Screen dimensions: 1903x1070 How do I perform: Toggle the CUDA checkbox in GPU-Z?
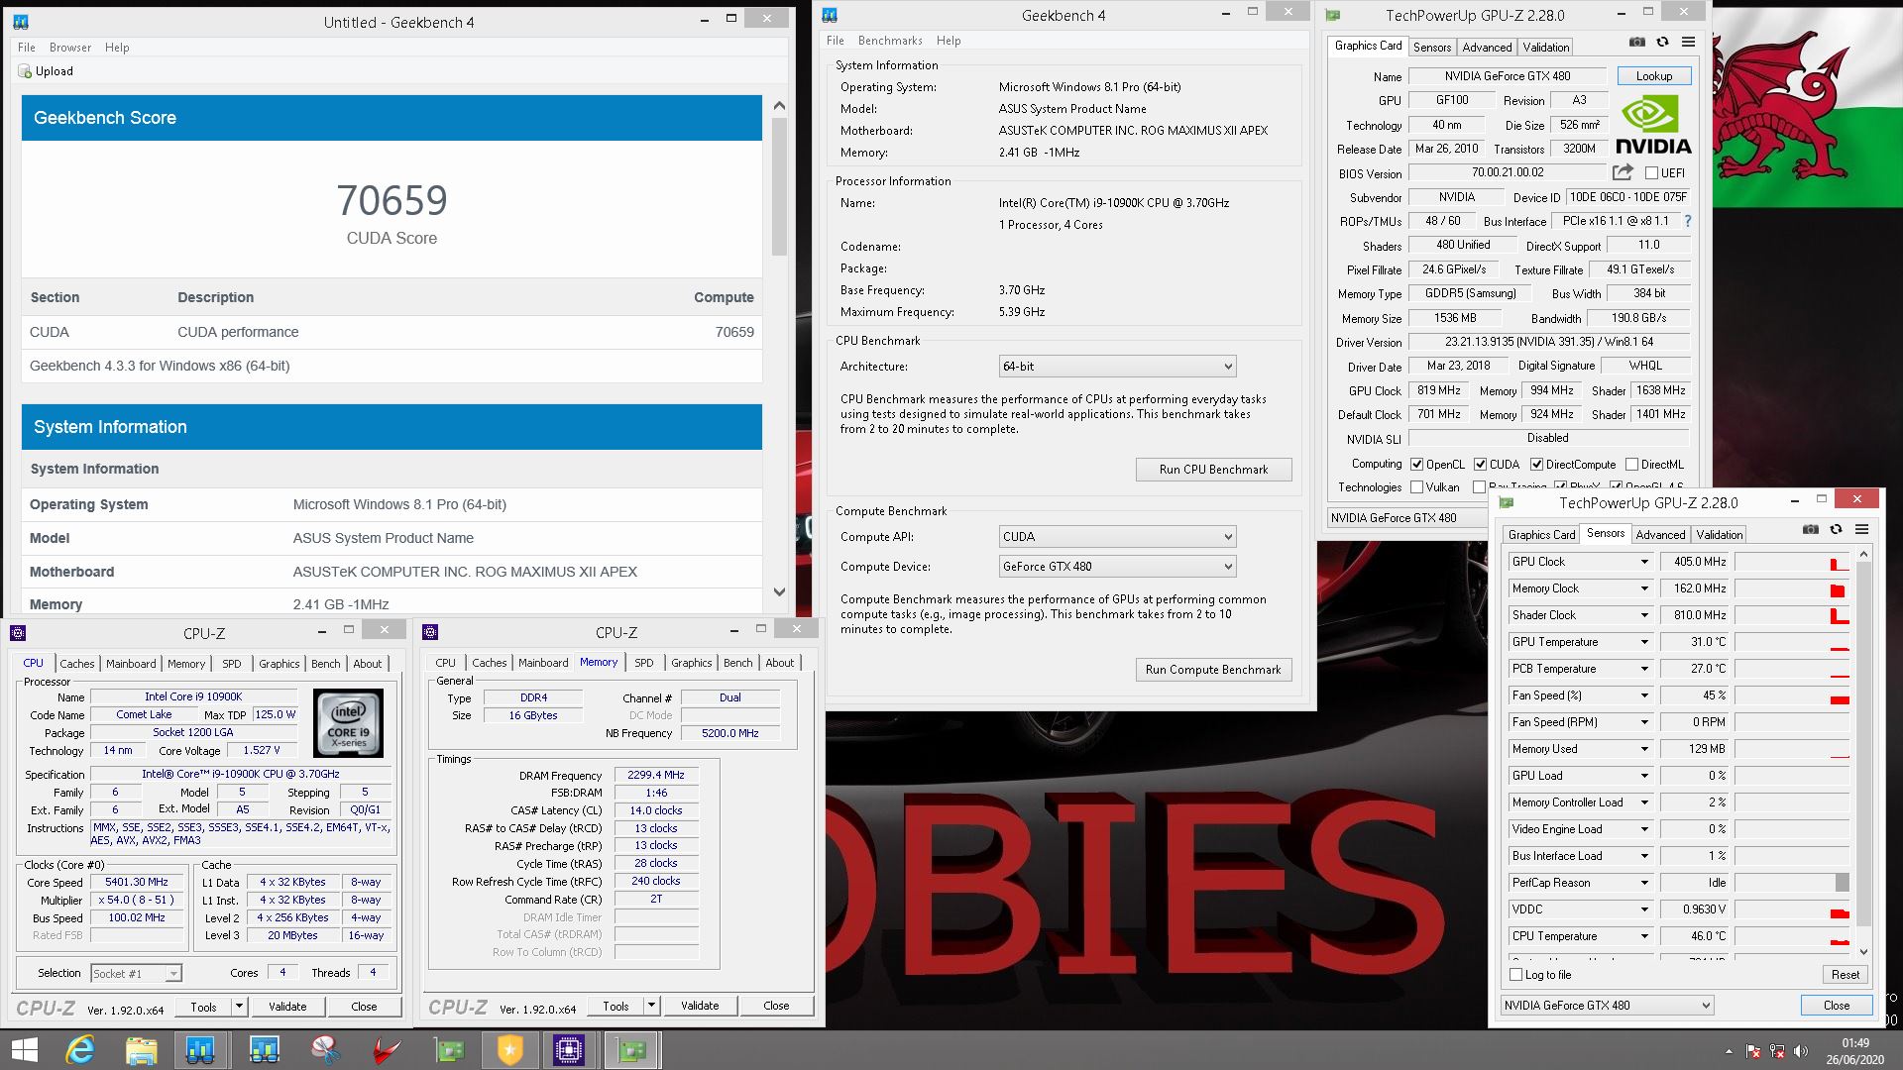[x=1480, y=464]
